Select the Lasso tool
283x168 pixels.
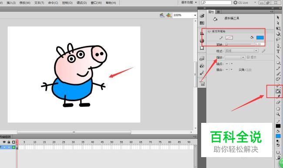tap(278, 39)
